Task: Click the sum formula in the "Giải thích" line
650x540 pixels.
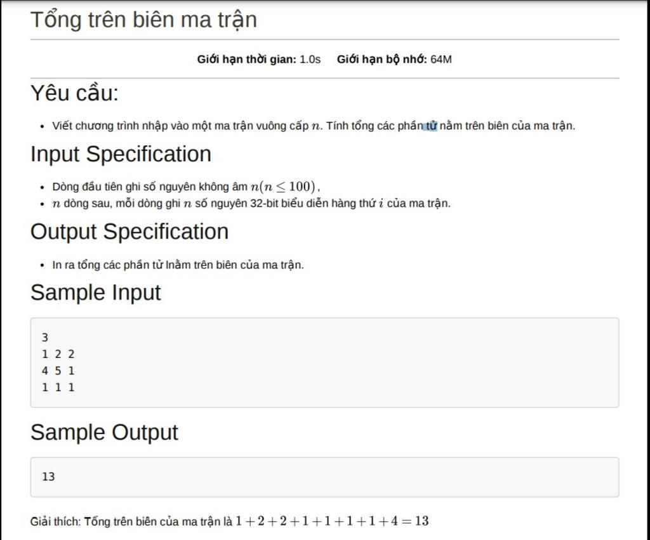Action: click(332, 522)
